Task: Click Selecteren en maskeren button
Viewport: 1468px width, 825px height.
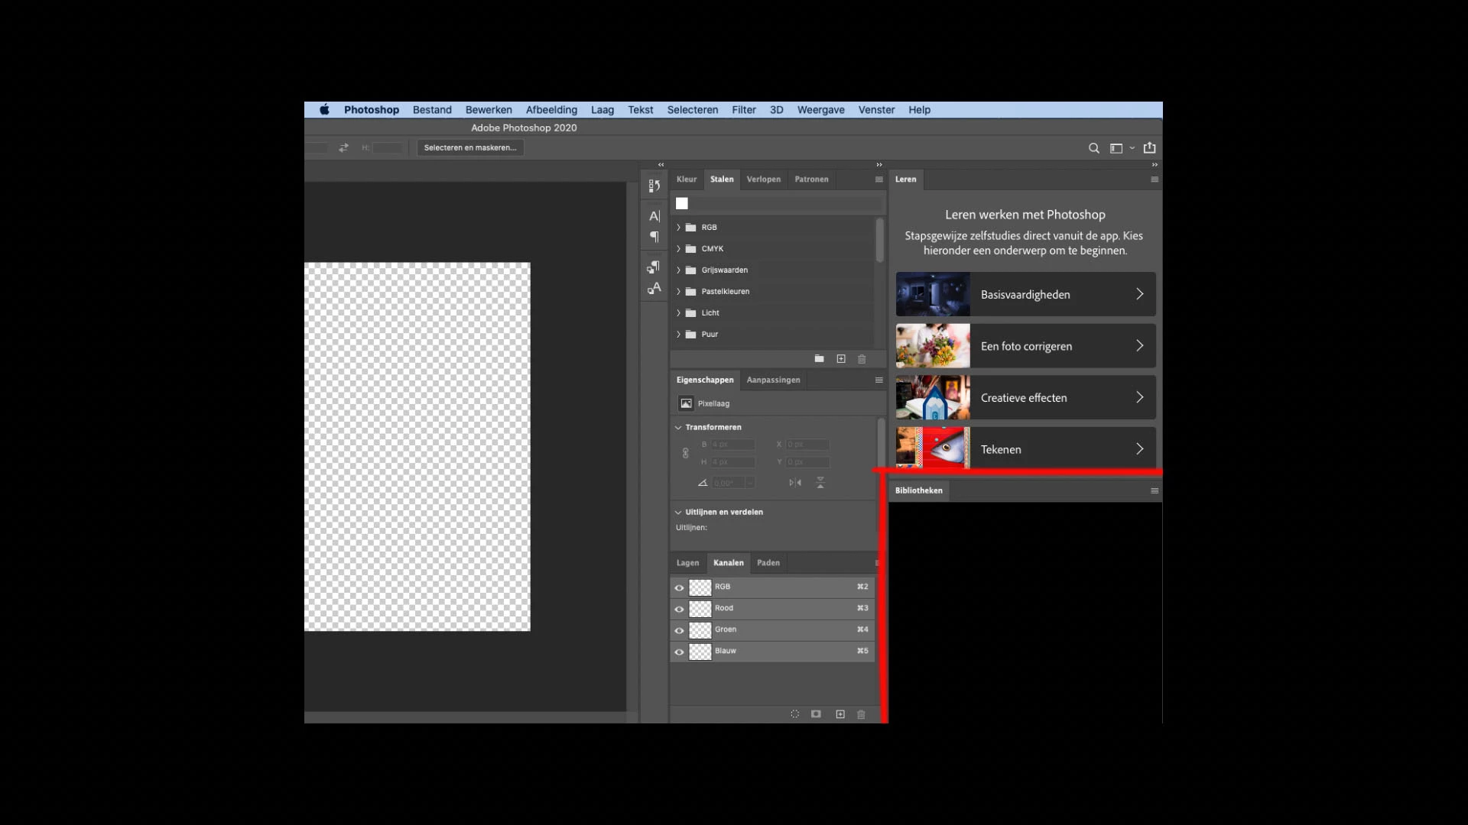Action: [x=469, y=148]
